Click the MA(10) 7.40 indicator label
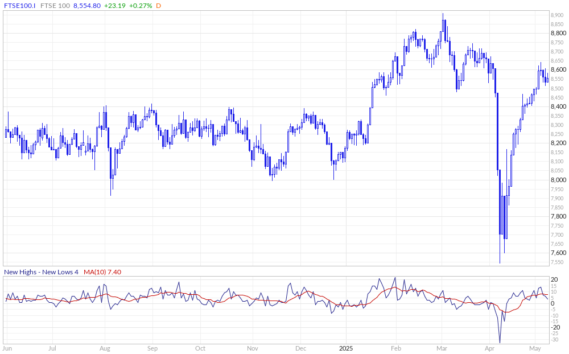 tap(102, 272)
